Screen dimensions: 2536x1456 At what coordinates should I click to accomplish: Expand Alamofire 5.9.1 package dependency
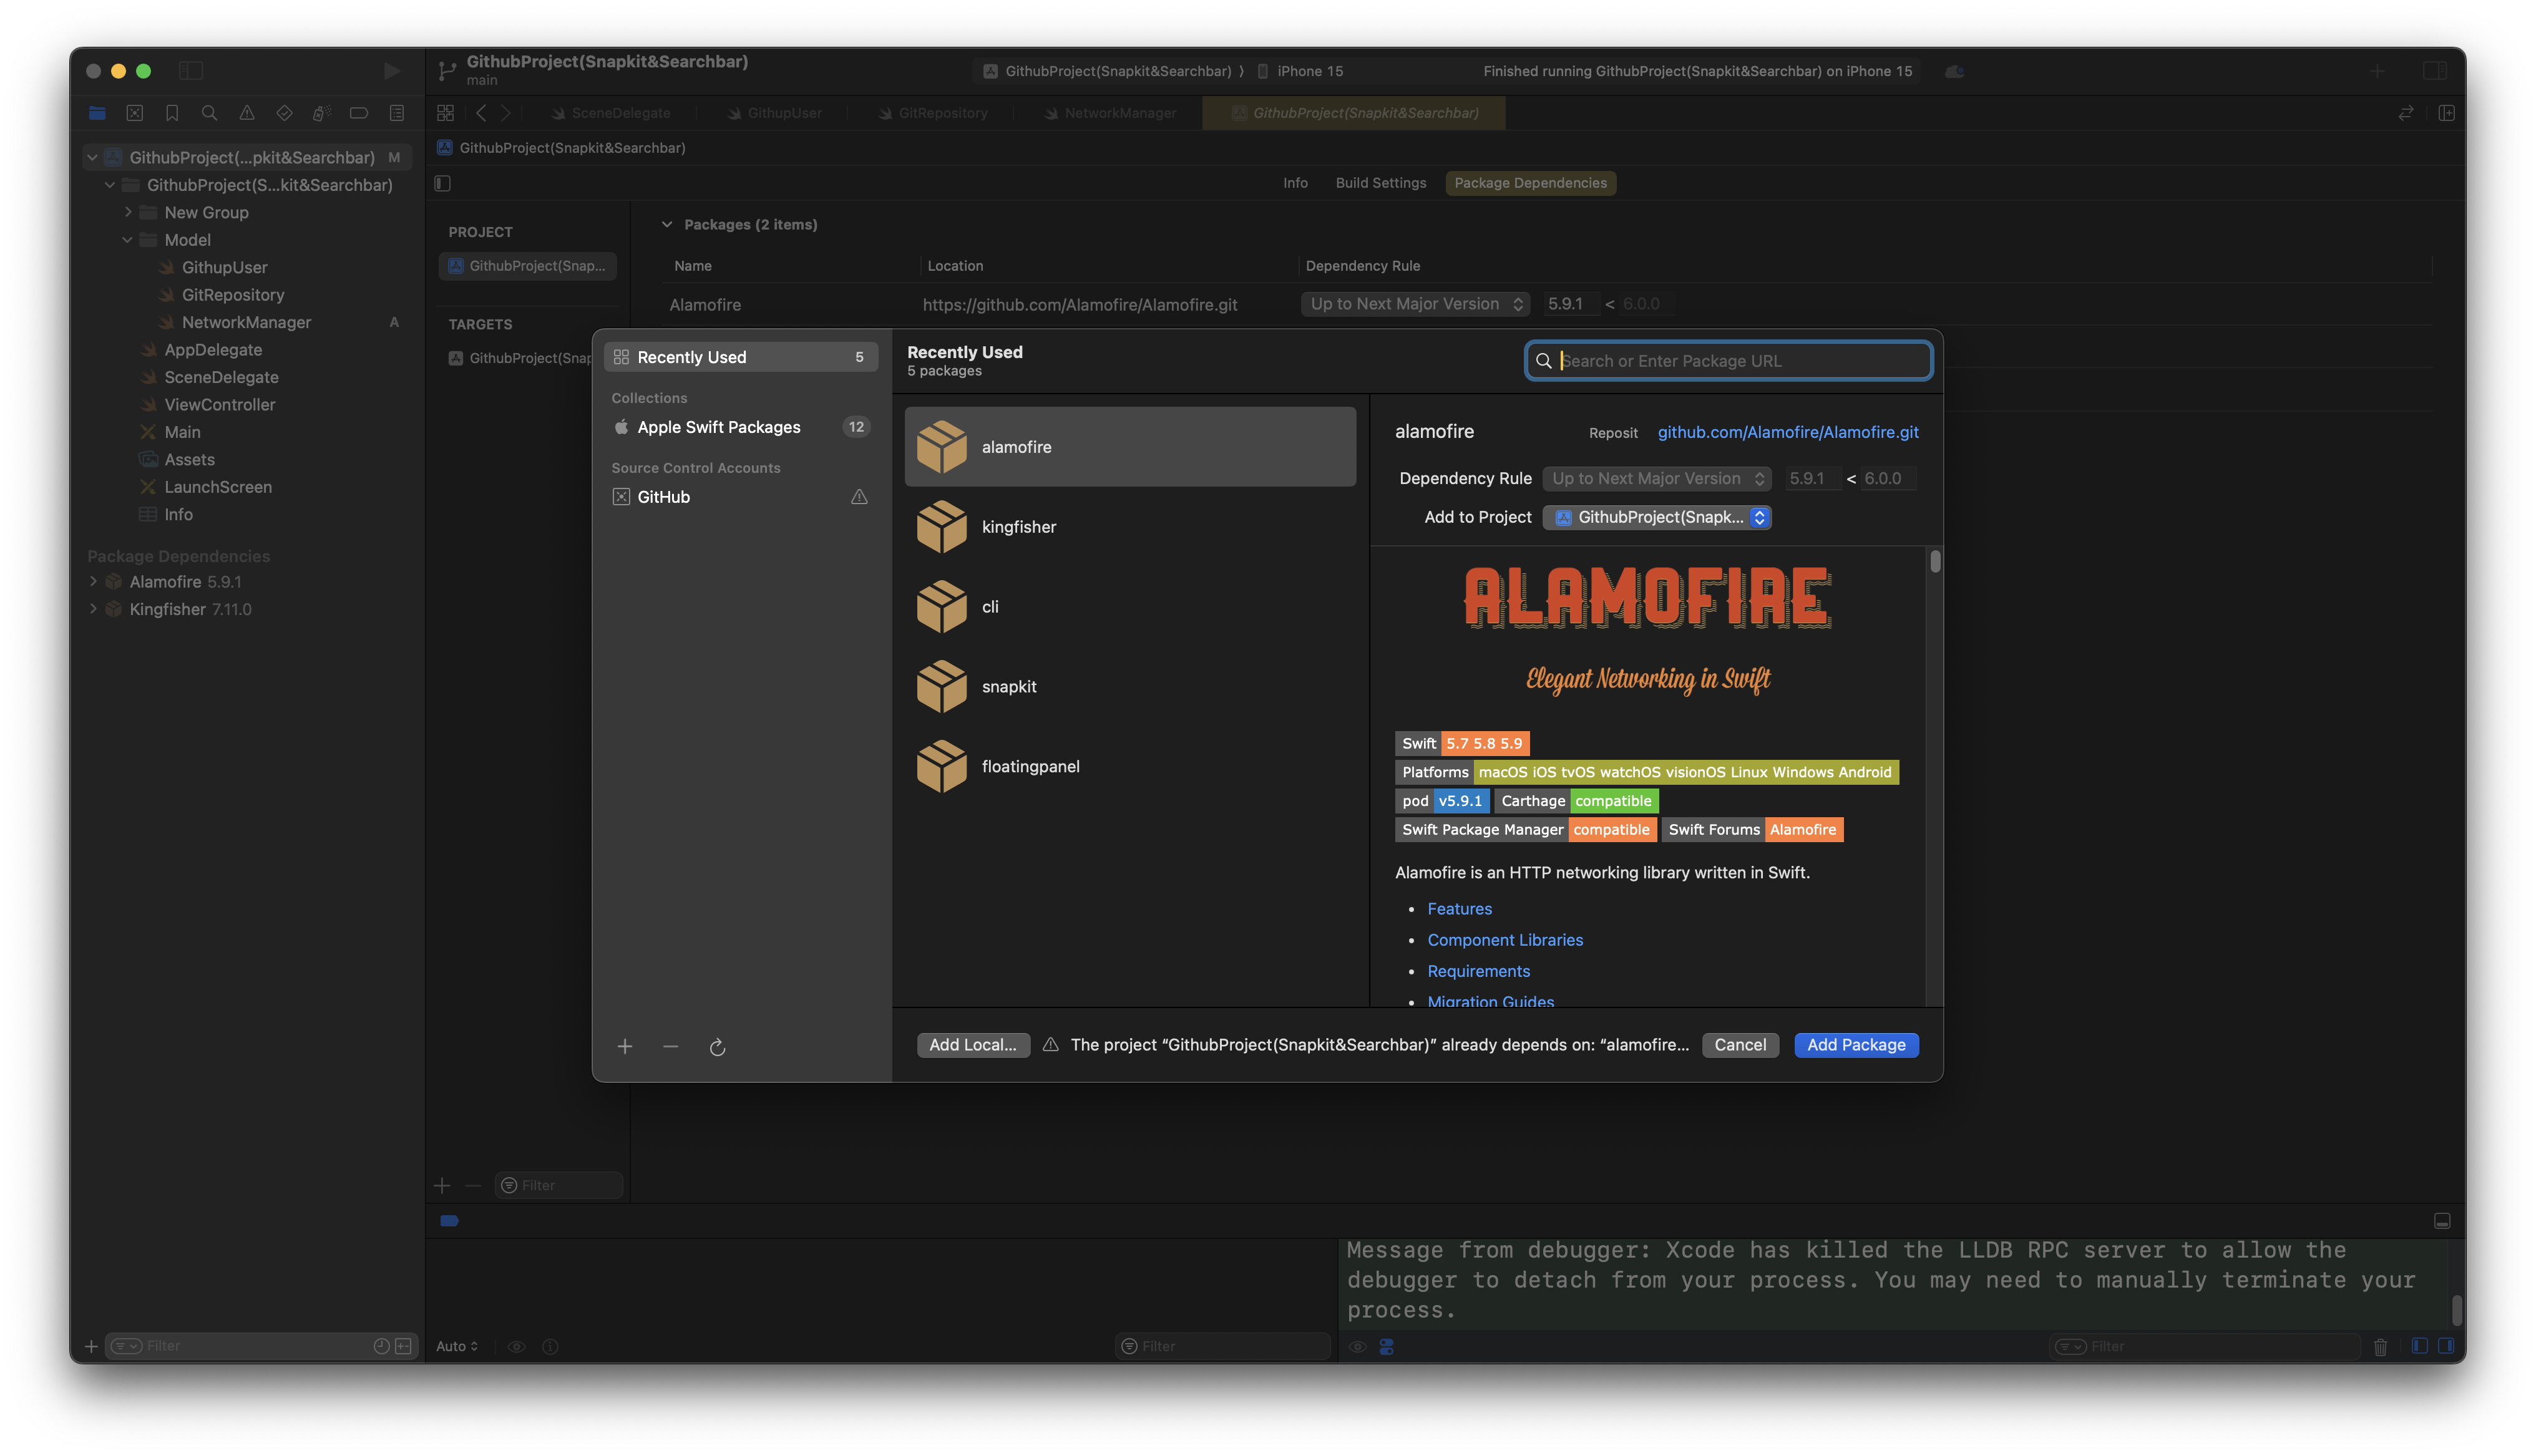pos(93,582)
